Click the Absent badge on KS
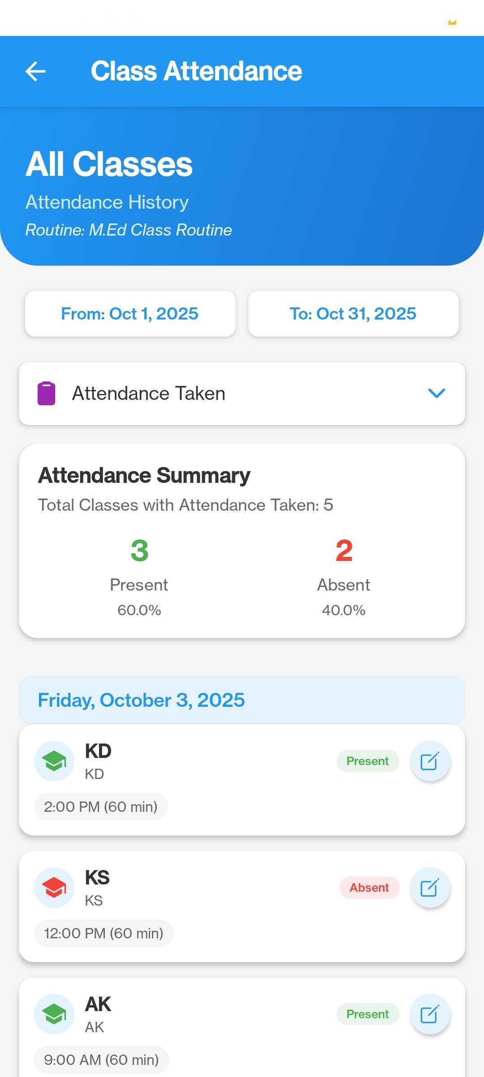 [369, 888]
